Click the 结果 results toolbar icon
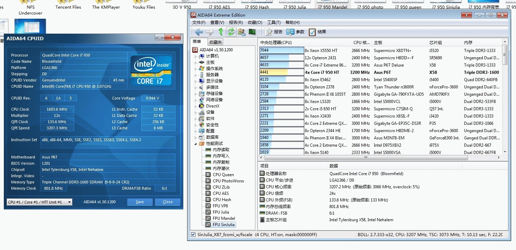 point(317,32)
